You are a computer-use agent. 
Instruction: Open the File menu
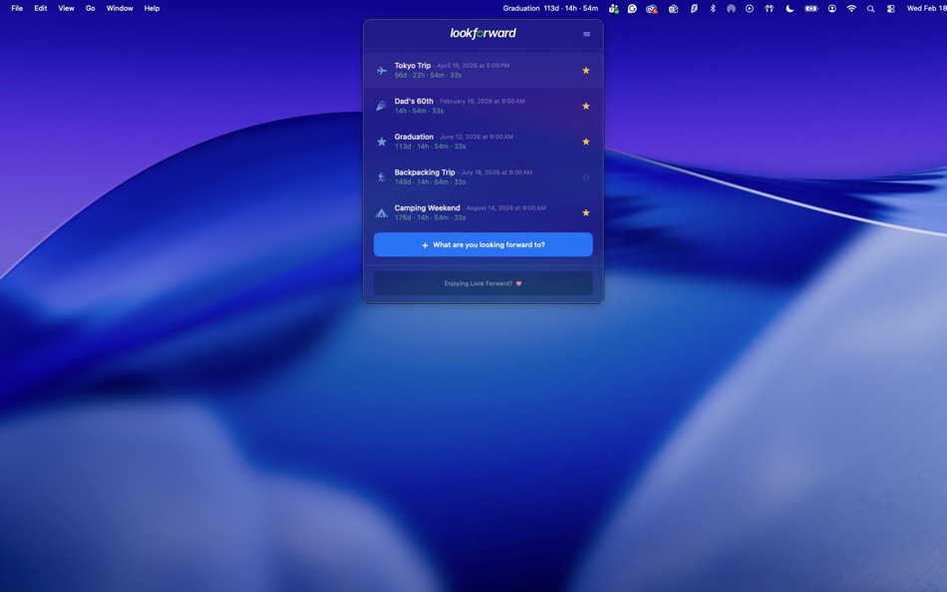[16, 7]
